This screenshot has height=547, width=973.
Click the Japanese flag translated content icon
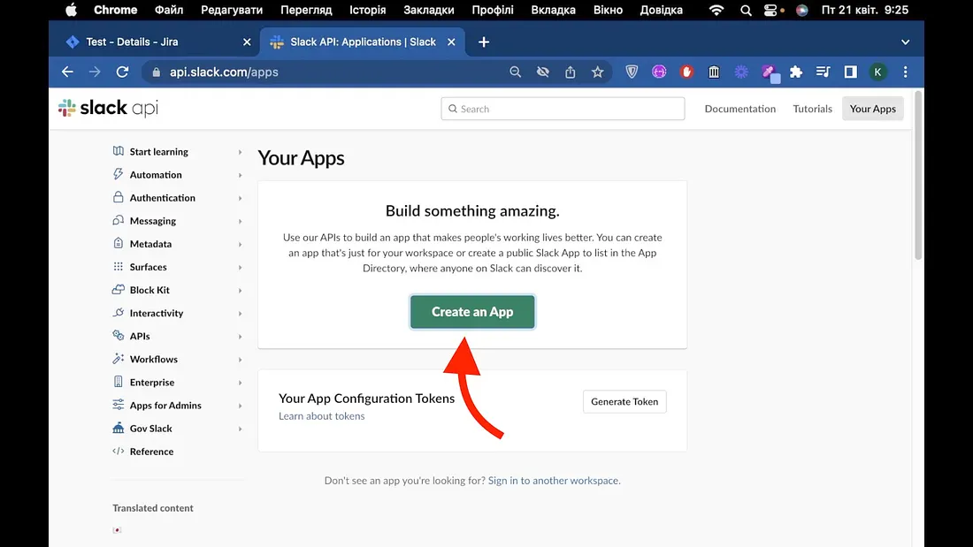click(117, 530)
